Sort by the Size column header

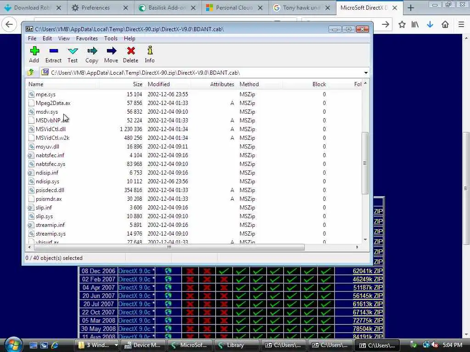(x=122, y=84)
